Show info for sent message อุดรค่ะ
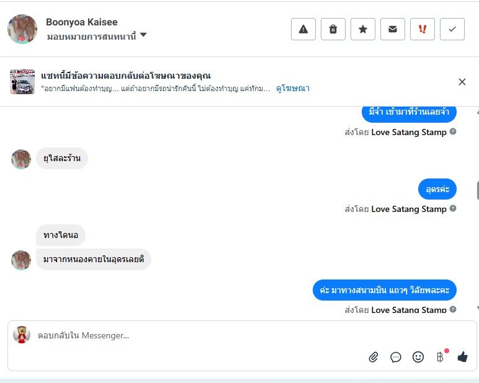This screenshot has width=479, height=383. coord(453,209)
